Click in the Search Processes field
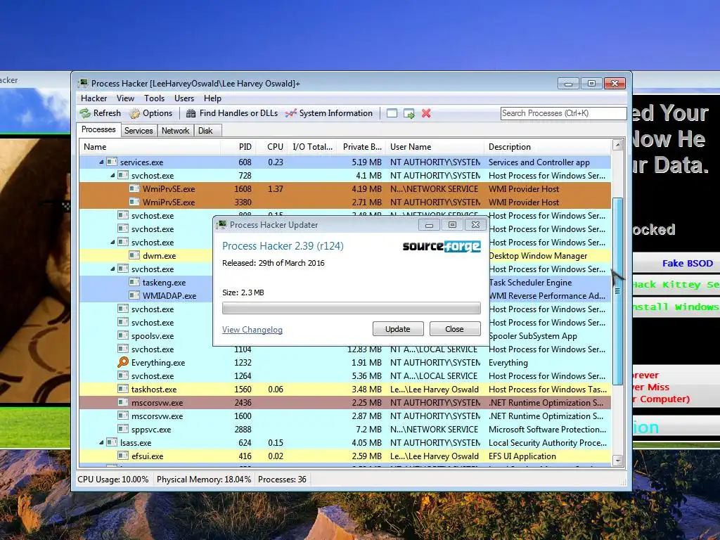720x540 pixels. point(563,113)
